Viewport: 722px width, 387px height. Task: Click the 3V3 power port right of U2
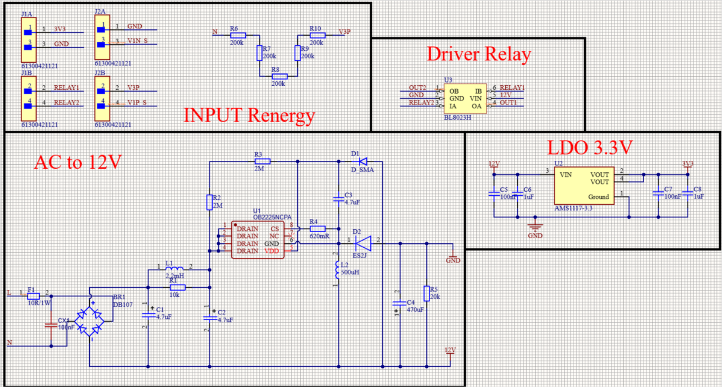tap(687, 166)
